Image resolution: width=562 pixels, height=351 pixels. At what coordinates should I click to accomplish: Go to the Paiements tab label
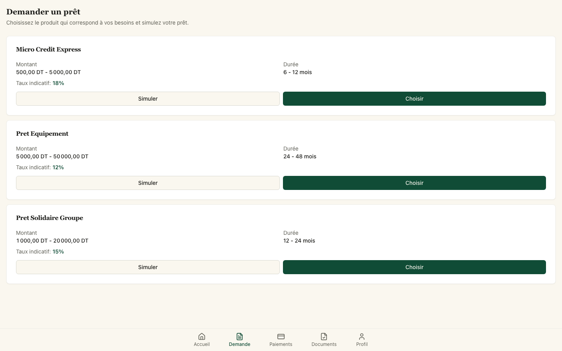(281, 344)
